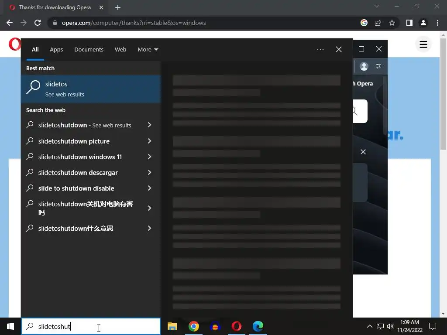This screenshot has height=335, width=447.
Task: Expand arrow for slidetoshutdown什么意思
Action: coord(149,228)
